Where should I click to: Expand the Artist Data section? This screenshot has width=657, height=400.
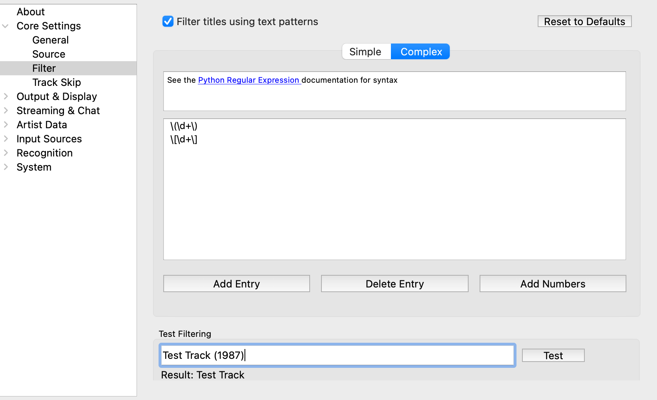tap(5, 125)
